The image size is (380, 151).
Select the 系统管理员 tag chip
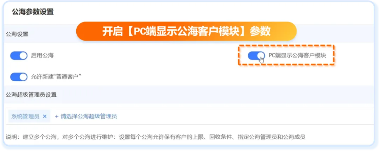point(29,117)
